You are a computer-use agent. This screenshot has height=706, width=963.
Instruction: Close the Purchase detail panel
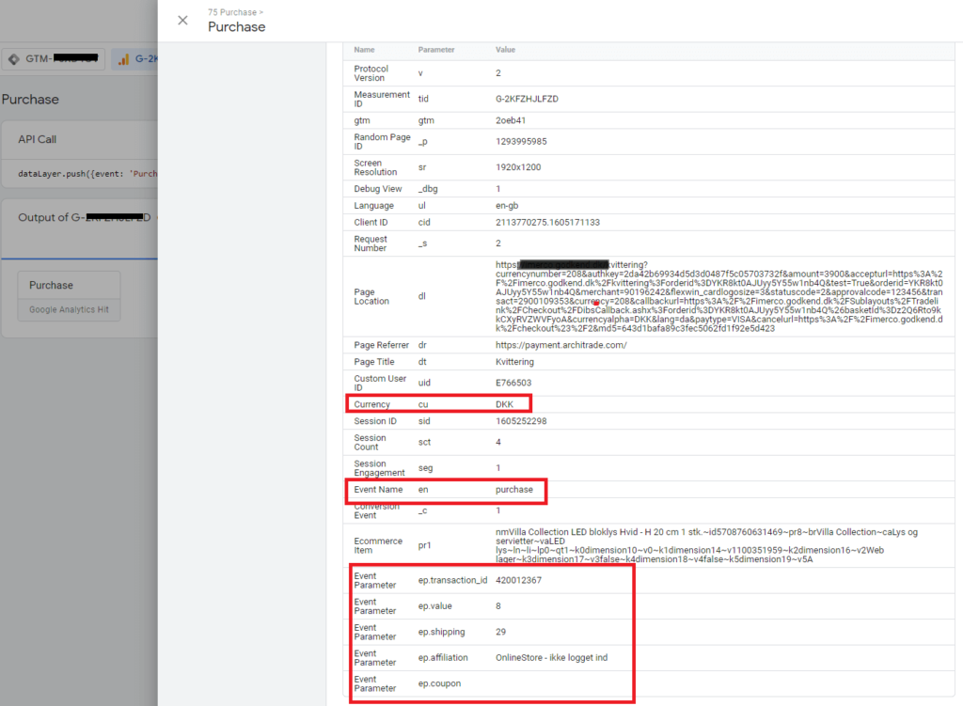[182, 21]
